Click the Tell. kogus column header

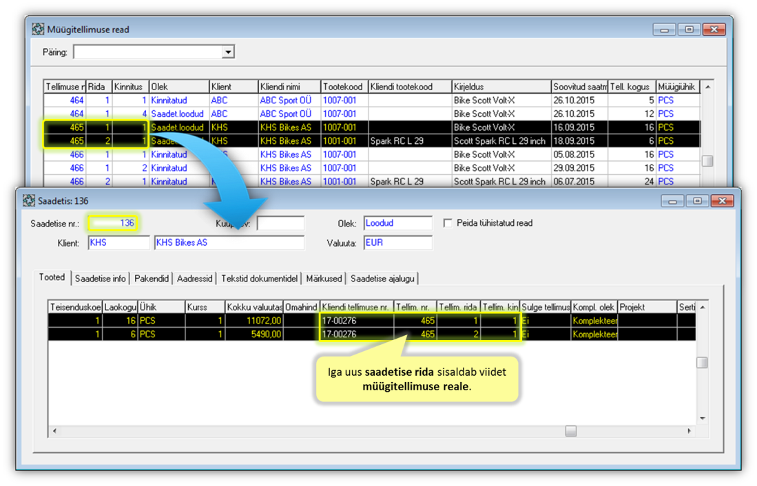click(x=632, y=87)
